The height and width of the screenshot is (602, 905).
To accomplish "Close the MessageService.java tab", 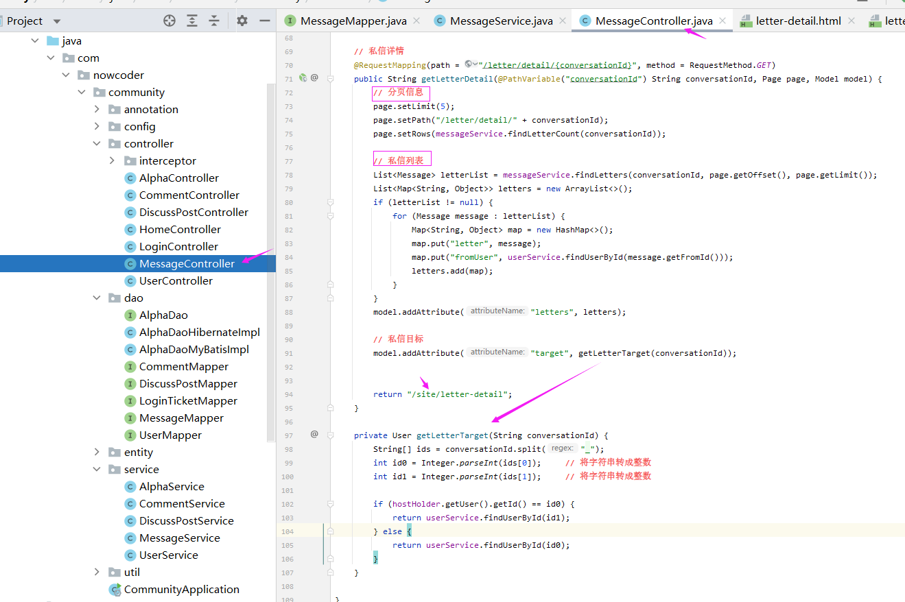I will [x=563, y=21].
